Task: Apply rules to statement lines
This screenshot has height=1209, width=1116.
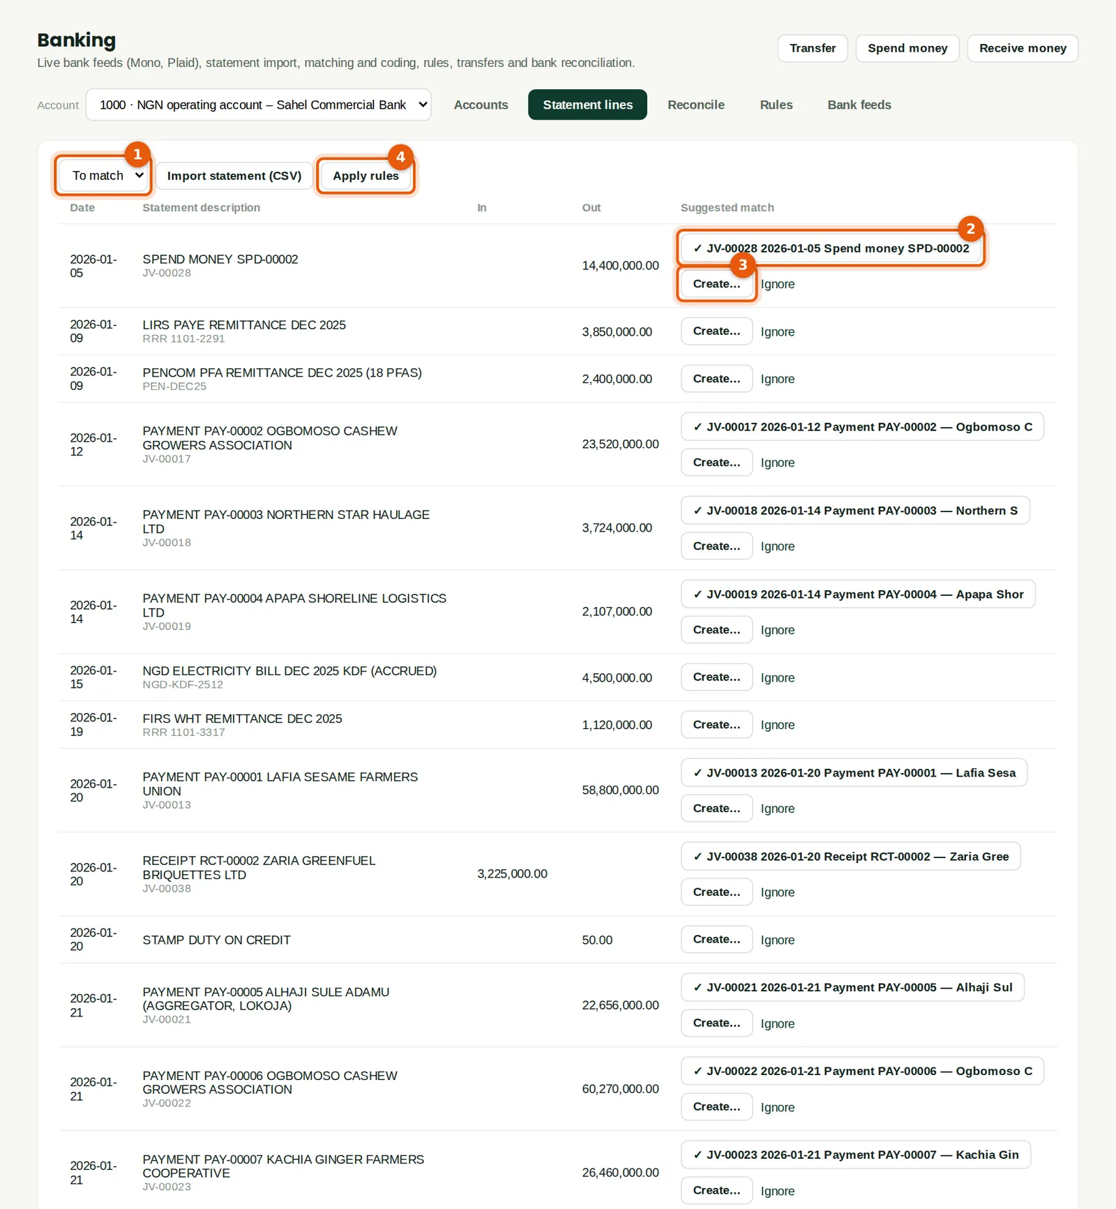Action: pos(365,176)
